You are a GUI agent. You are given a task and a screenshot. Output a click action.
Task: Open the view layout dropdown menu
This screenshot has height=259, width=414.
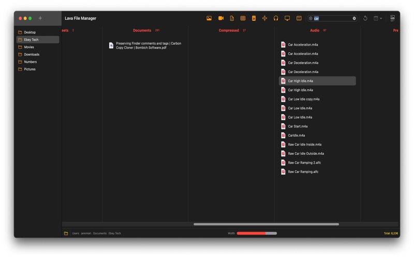(378, 18)
